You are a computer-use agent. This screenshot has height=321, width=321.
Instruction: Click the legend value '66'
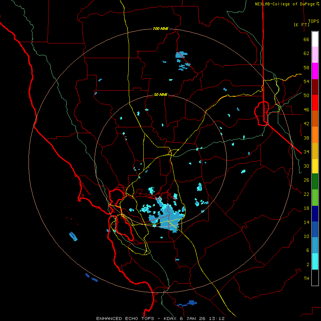(x=306, y=40)
